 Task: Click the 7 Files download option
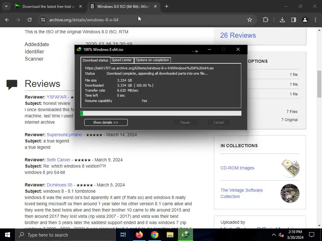tap(292, 112)
